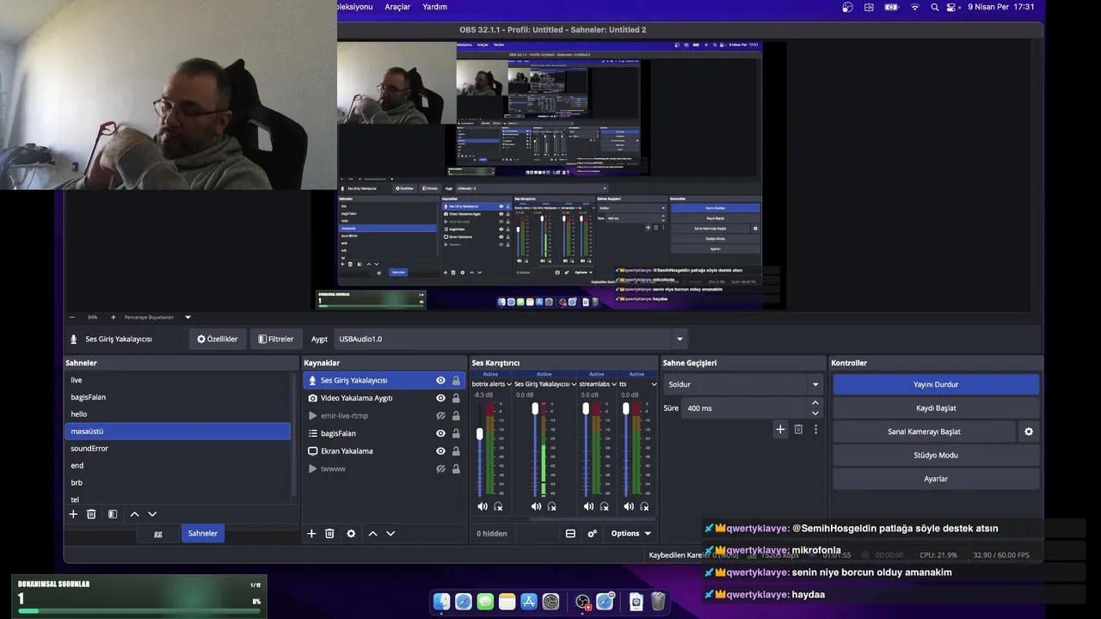Open Spotlight search in the macOS menu bar
The width and height of the screenshot is (1101, 619).
point(934,7)
